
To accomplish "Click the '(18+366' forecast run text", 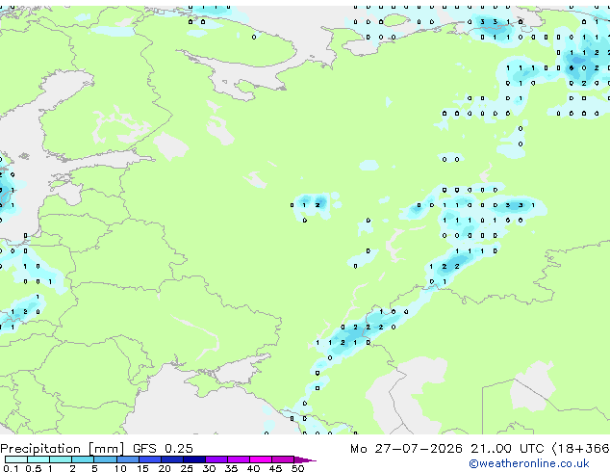I will (x=580, y=449).
